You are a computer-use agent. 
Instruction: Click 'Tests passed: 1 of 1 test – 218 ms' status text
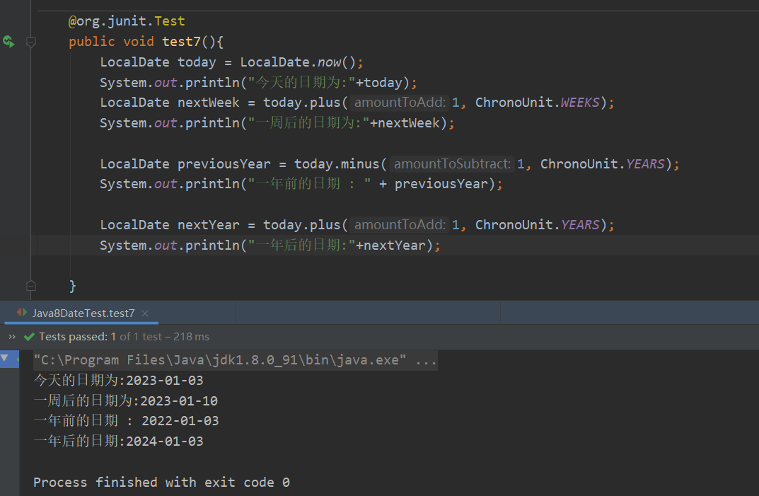[124, 337]
